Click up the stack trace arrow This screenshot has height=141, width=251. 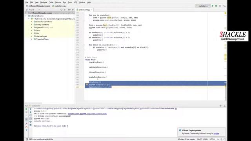click(x=31, y=109)
